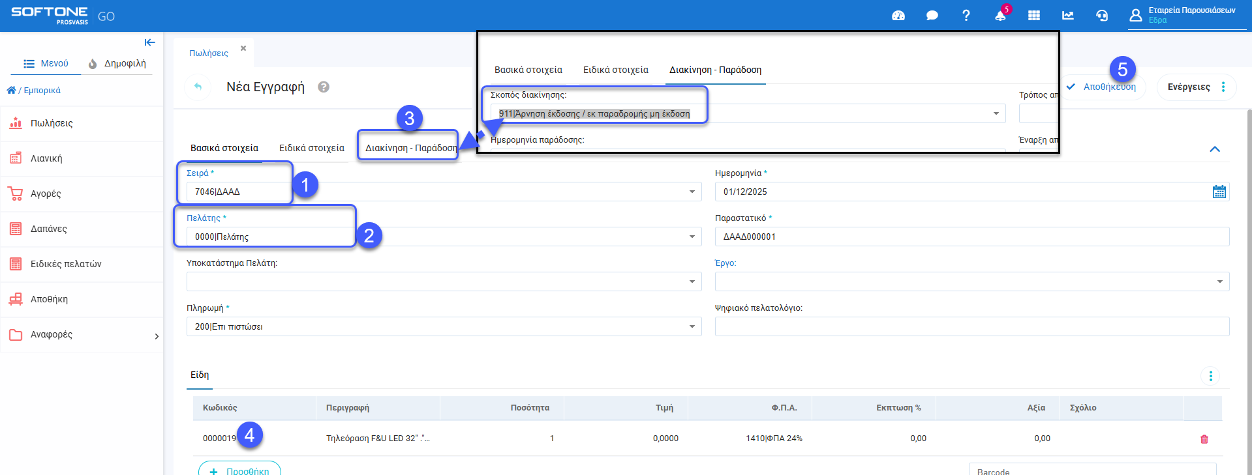This screenshot has width=1252, height=475.
Task: Open the notifications bell icon
Action: click(x=1000, y=16)
